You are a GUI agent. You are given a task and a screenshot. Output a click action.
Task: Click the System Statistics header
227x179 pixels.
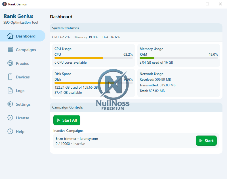tap(66, 28)
